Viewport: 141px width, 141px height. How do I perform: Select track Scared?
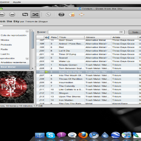pos(88,58)
